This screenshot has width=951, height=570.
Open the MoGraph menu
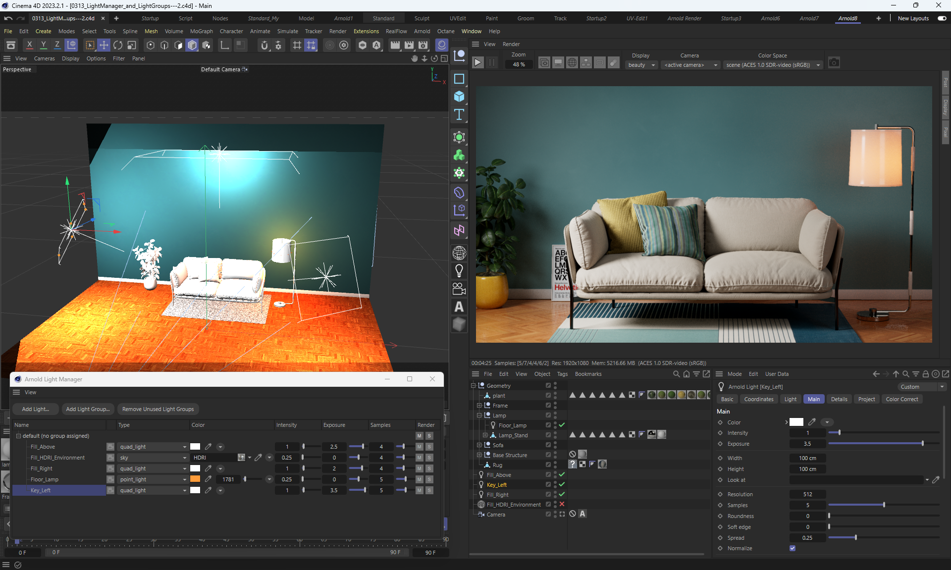(201, 31)
